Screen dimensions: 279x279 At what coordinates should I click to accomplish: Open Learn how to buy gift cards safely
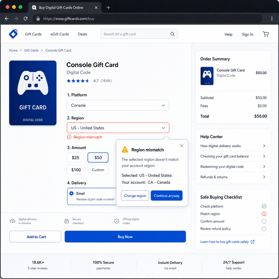[x=225, y=242]
